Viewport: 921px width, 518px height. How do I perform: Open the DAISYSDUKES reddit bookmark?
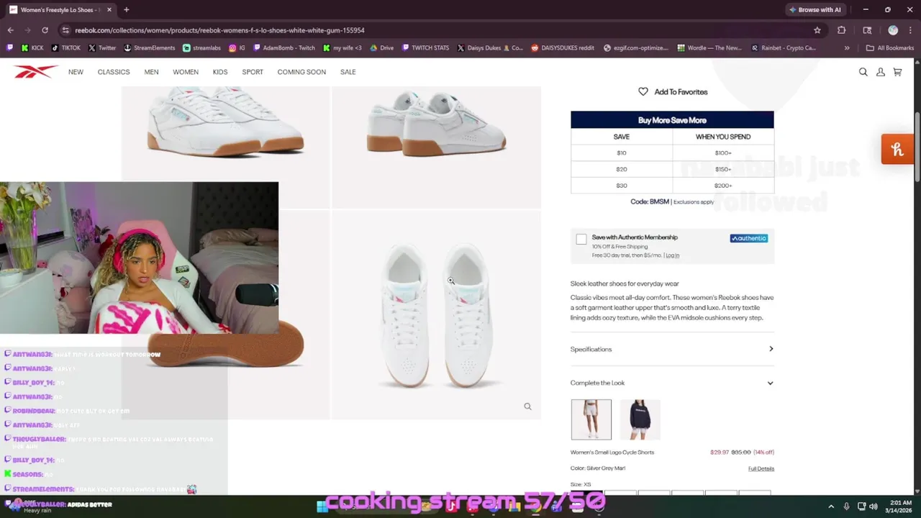[x=563, y=48]
